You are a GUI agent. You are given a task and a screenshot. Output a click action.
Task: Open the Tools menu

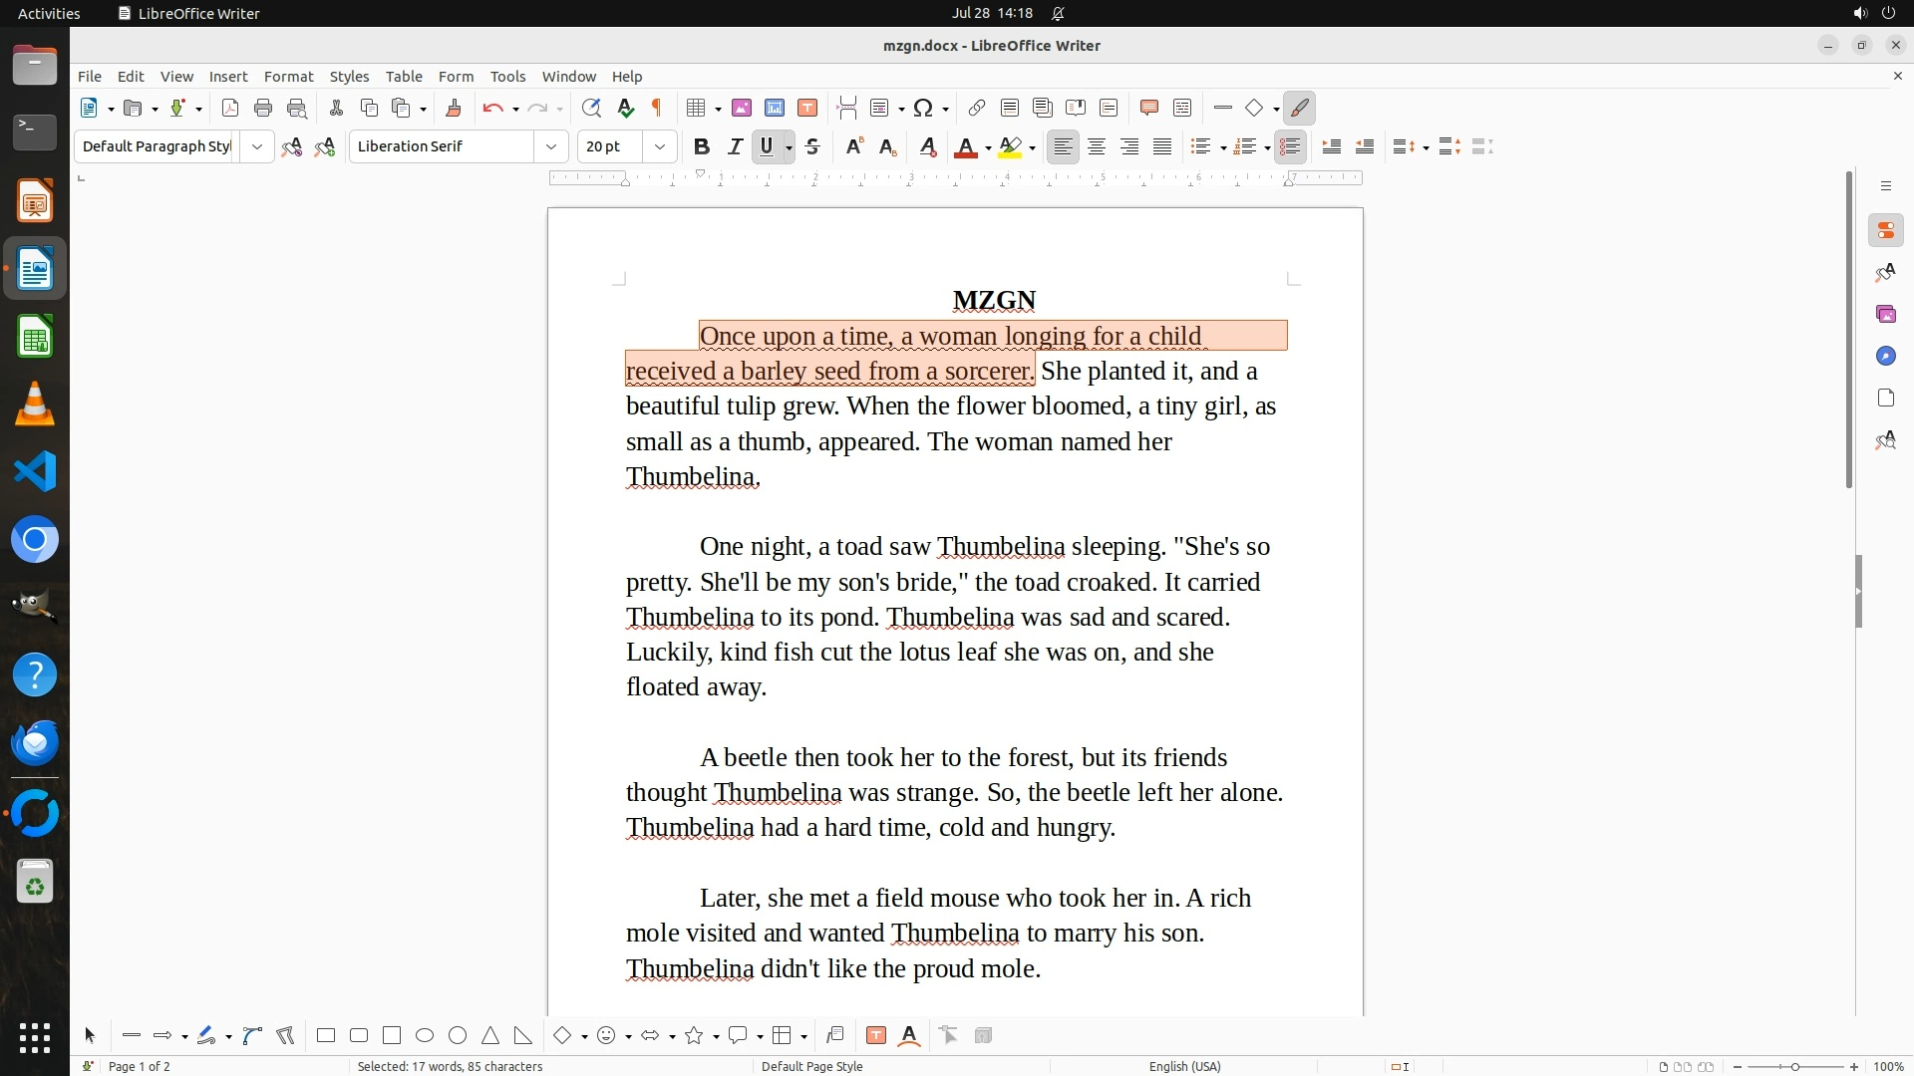(x=507, y=77)
